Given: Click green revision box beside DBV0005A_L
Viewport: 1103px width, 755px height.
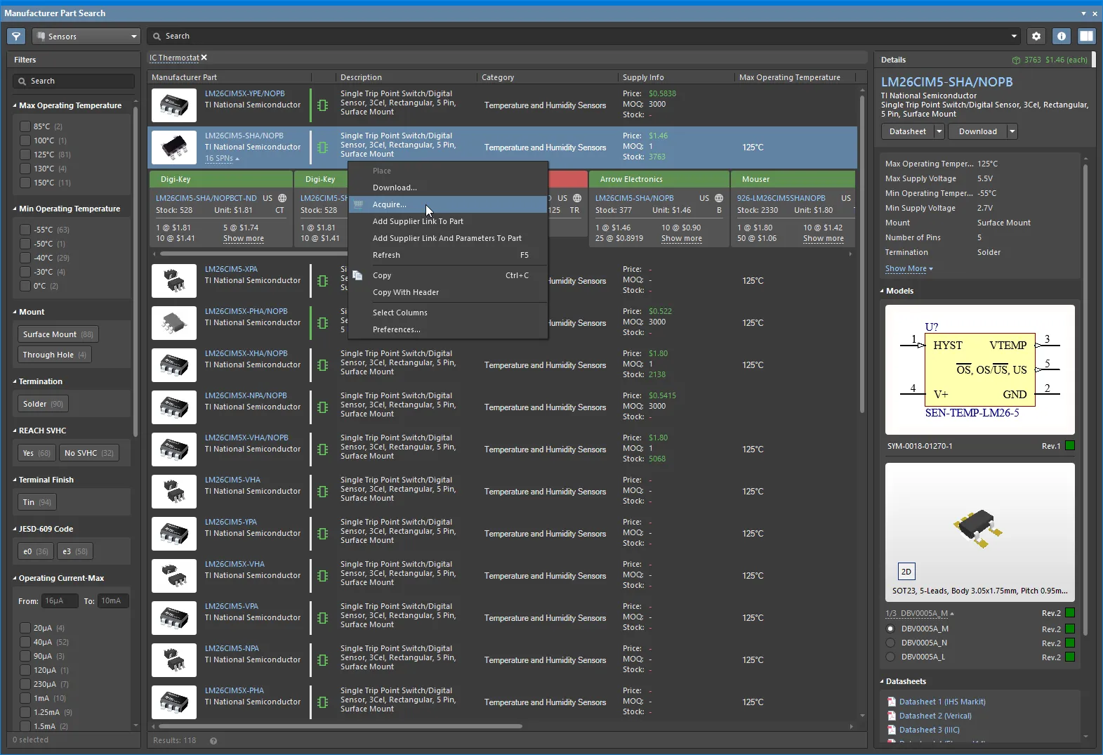Looking at the screenshot, I should (1070, 657).
